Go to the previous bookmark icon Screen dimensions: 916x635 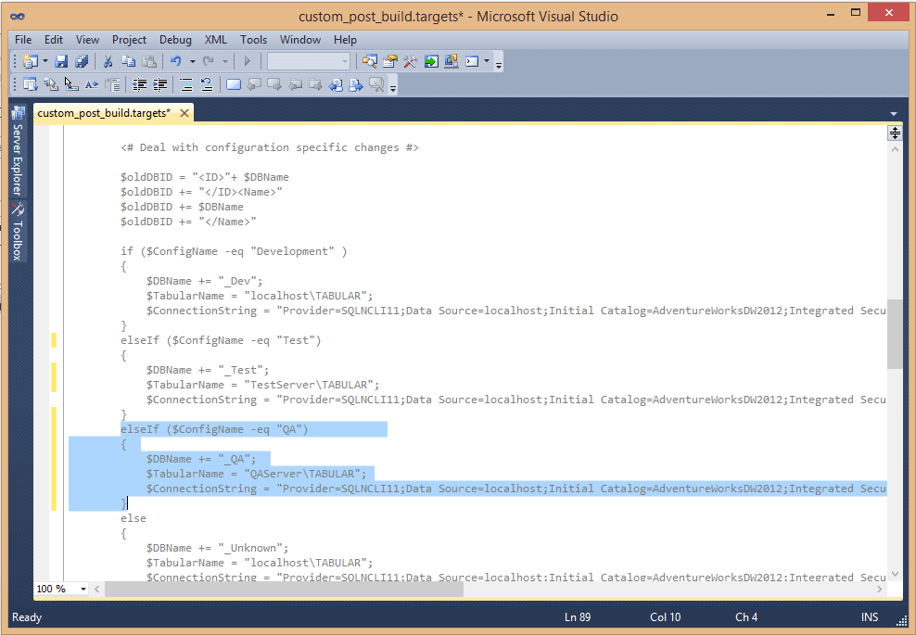[x=254, y=84]
